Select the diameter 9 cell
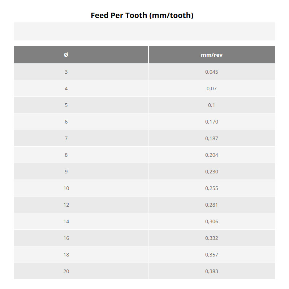The width and height of the screenshot is (289, 289). pos(66,172)
